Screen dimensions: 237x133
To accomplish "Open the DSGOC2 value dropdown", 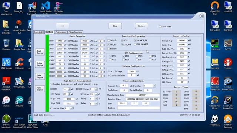I will click(69, 89).
